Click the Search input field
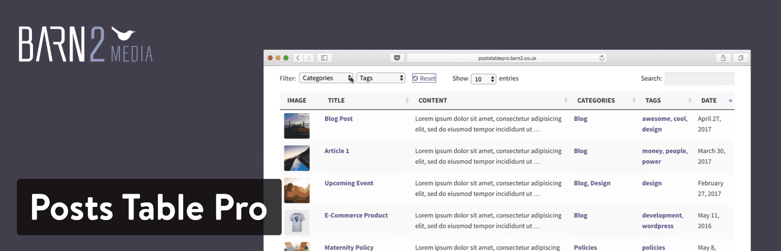Image resolution: width=781 pixels, height=251 pixels. 699,79
